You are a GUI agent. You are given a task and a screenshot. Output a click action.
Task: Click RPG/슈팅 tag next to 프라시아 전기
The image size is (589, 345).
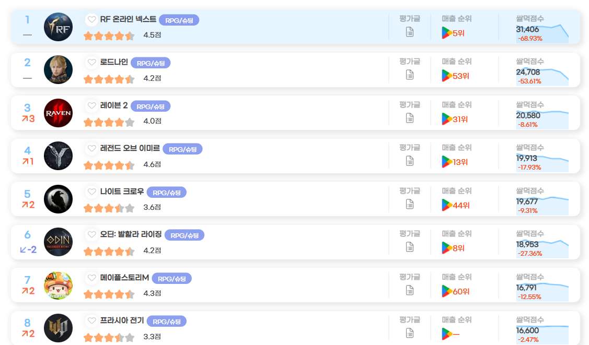(166, 322)
